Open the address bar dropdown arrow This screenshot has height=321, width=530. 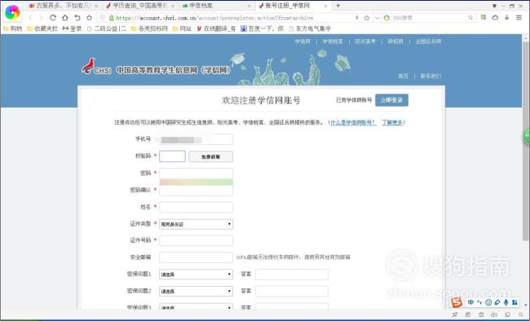tap(378, 18)
